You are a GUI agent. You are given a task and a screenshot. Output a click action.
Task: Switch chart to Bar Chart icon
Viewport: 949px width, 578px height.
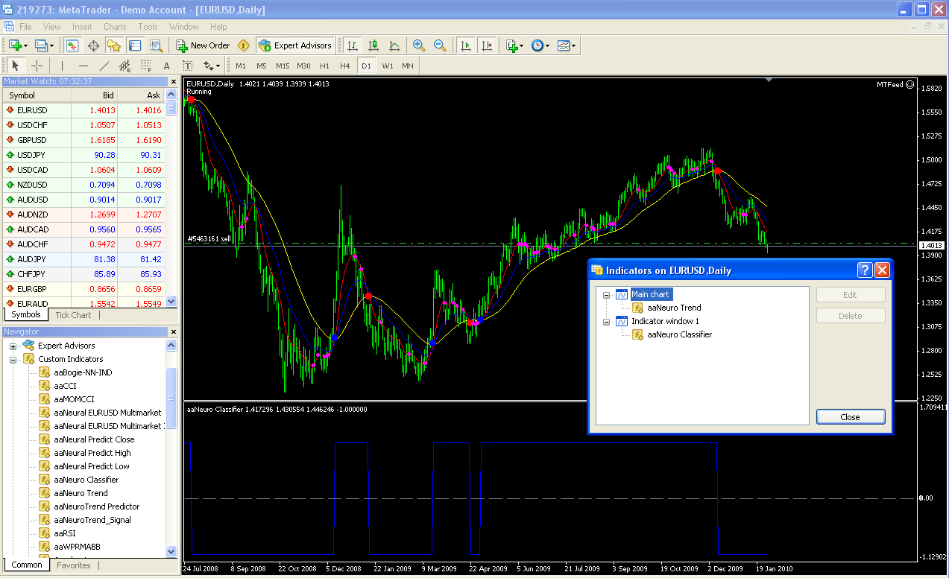pyautogui.click(x=351, y=45)
